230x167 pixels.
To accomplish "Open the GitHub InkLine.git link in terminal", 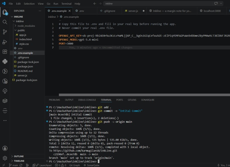I will point(85,151).
